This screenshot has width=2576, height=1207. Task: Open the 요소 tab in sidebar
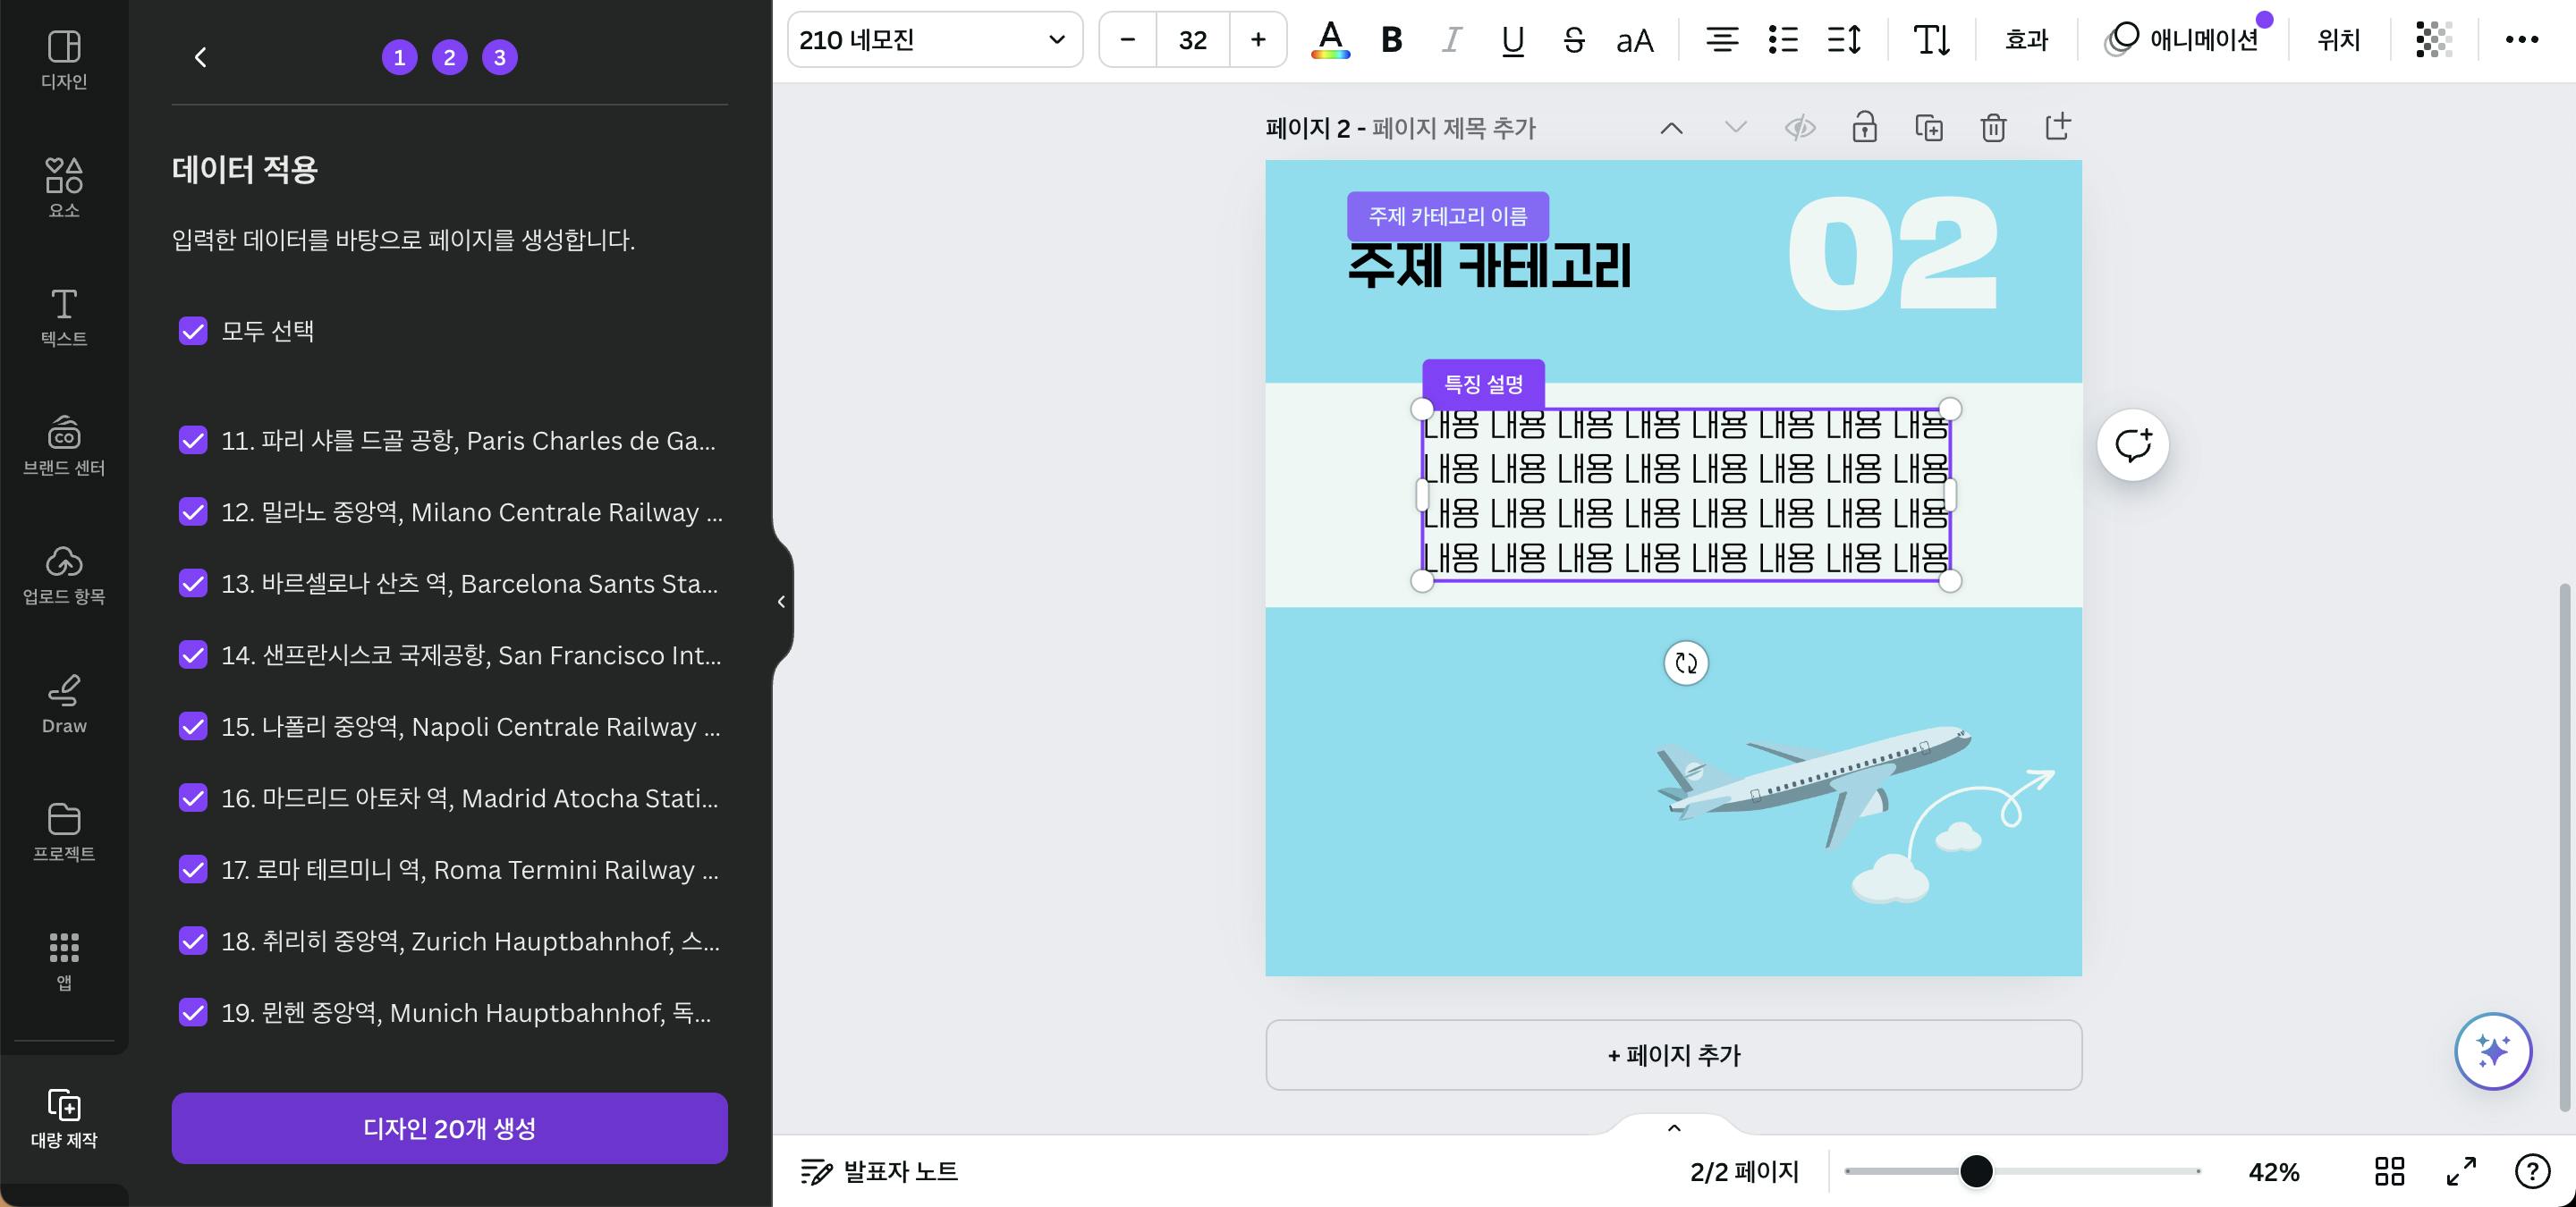64,187
